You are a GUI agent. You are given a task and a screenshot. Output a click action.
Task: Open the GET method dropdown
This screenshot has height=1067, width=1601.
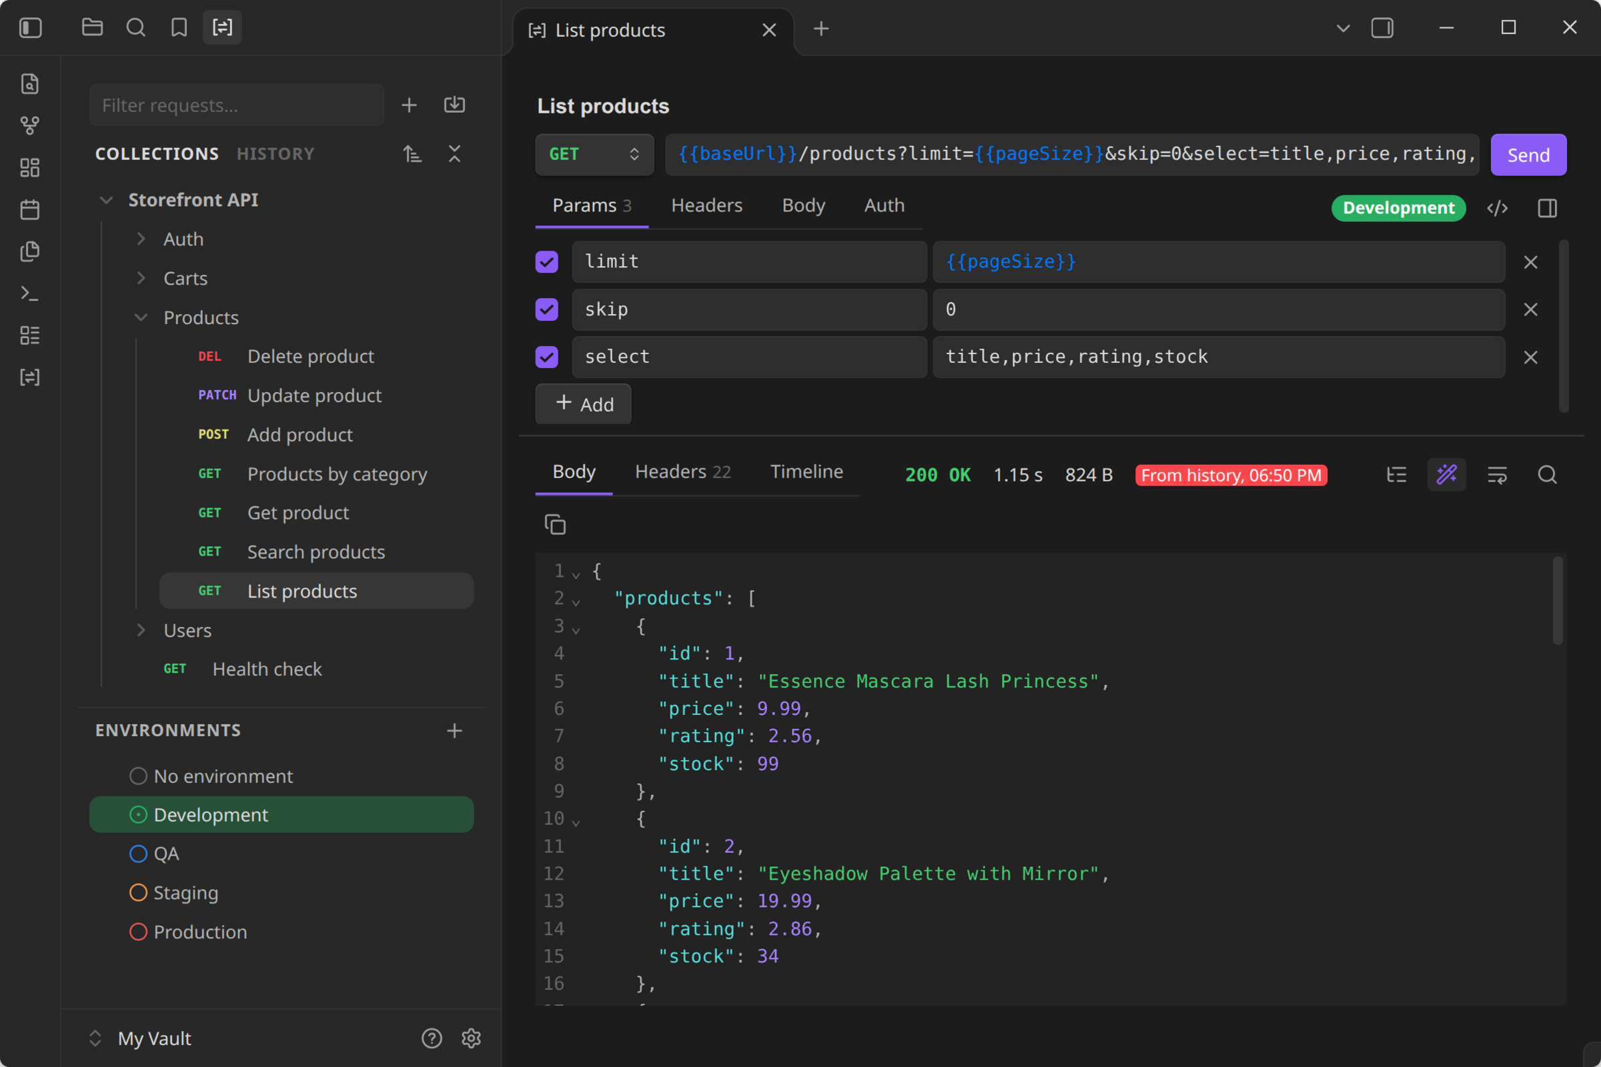[x=594, y=155]
